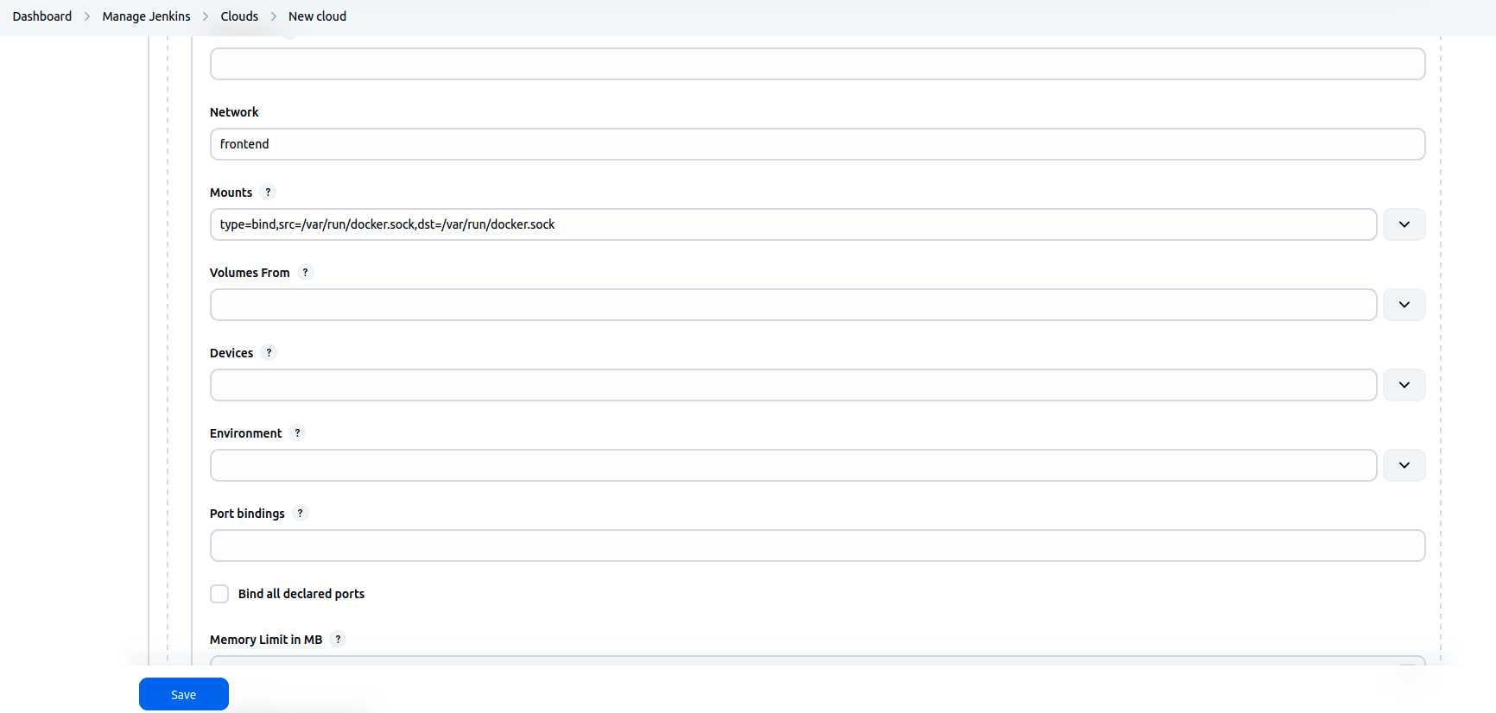Expand the Mounts field editor

(x=1404, y=224)
